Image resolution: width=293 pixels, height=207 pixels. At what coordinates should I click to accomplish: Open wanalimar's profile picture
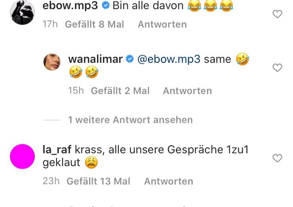coord(52,62)
